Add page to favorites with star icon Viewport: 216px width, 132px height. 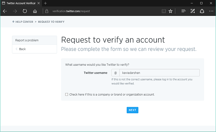171,11
